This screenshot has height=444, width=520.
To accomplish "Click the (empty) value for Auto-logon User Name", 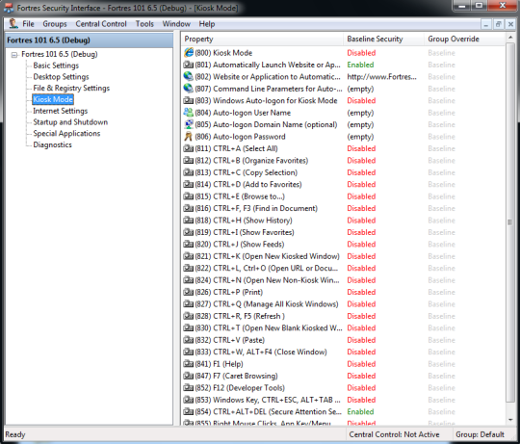I will pyautogui.click(x=360, y=113).
